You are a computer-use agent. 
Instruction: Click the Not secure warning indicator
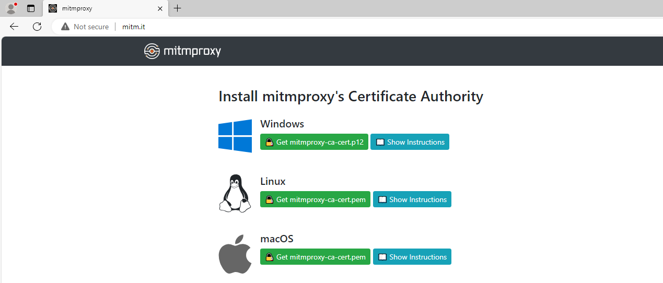(85, 27)
